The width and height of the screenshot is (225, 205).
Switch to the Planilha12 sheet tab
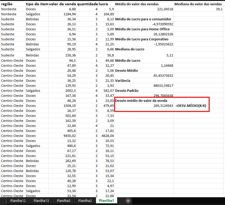(x=18, y=201)
